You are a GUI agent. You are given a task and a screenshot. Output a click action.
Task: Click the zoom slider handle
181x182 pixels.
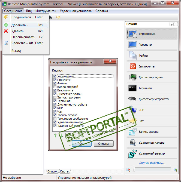(134, 169)
